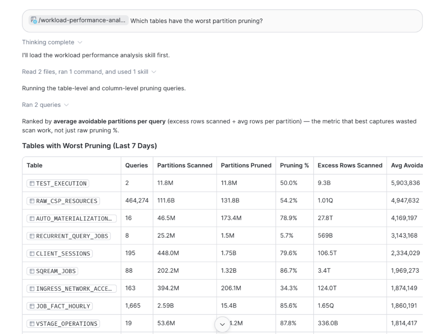Click the table icon beside VSTAGE_OPERATIONS

pos(32,324)
